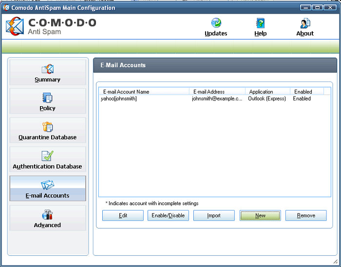This screenshot has height=267, width=341.
Task: Click the Authentication Database checkmark icon
Action: (x=47, y=156)
